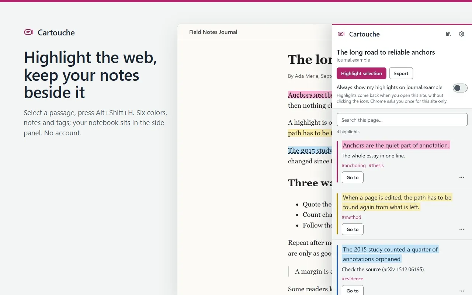Click the 'Highlight the web' headline

tap(90, 75)
